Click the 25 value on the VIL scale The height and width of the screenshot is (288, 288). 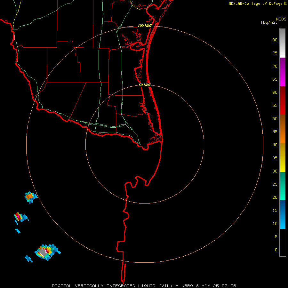click(275, 184)
